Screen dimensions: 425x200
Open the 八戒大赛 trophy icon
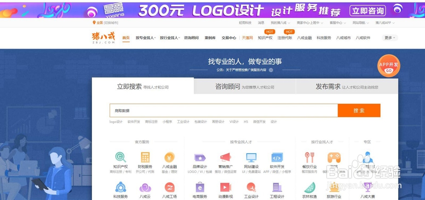[x=368, y=187]
